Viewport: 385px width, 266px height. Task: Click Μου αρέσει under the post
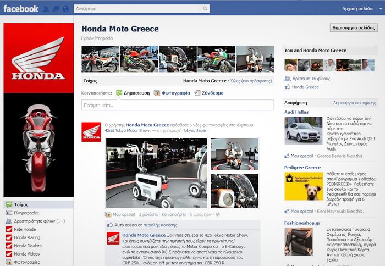(124, 214)
